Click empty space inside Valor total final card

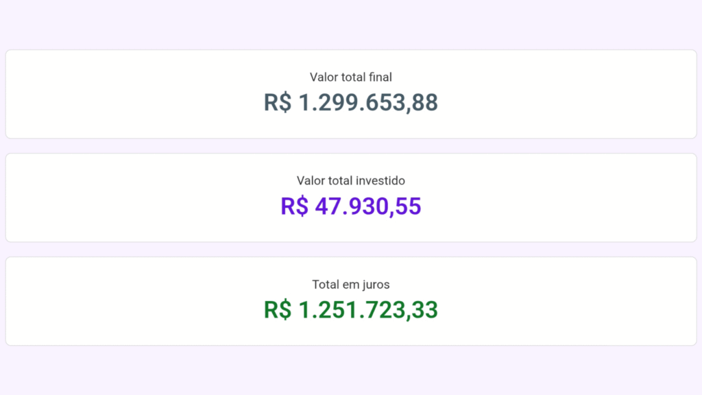134,94
